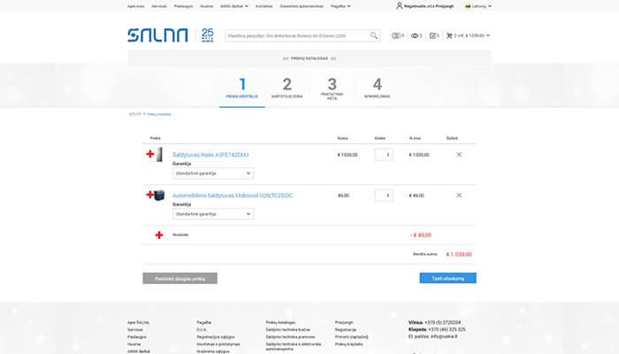Image resolution: width=619 pixels, height=354 pixels.
Task: Click footer link Servisas
Action: coord(135,330)
